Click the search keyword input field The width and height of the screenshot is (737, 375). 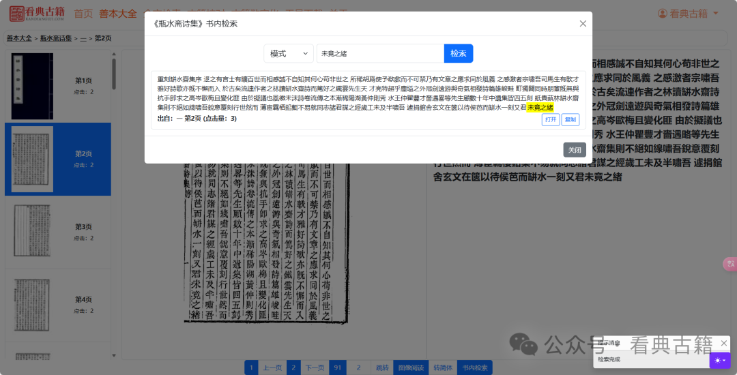(x=380, y=53)
